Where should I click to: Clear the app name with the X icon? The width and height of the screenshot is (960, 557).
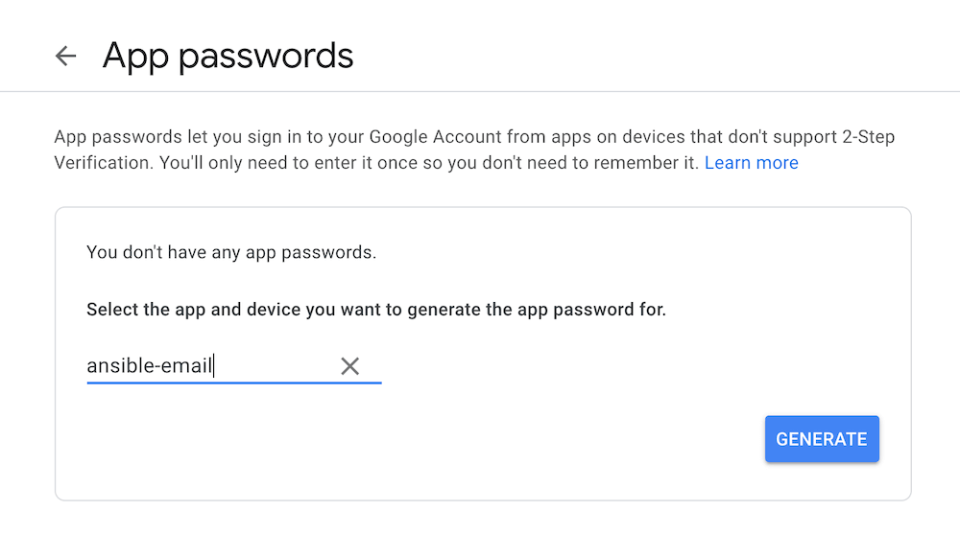[350, 365]
